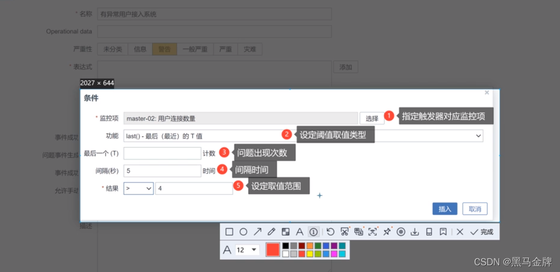Click the send-to-phone icon
This screenshot has width=560, height=272.
(x=429, y=232)
